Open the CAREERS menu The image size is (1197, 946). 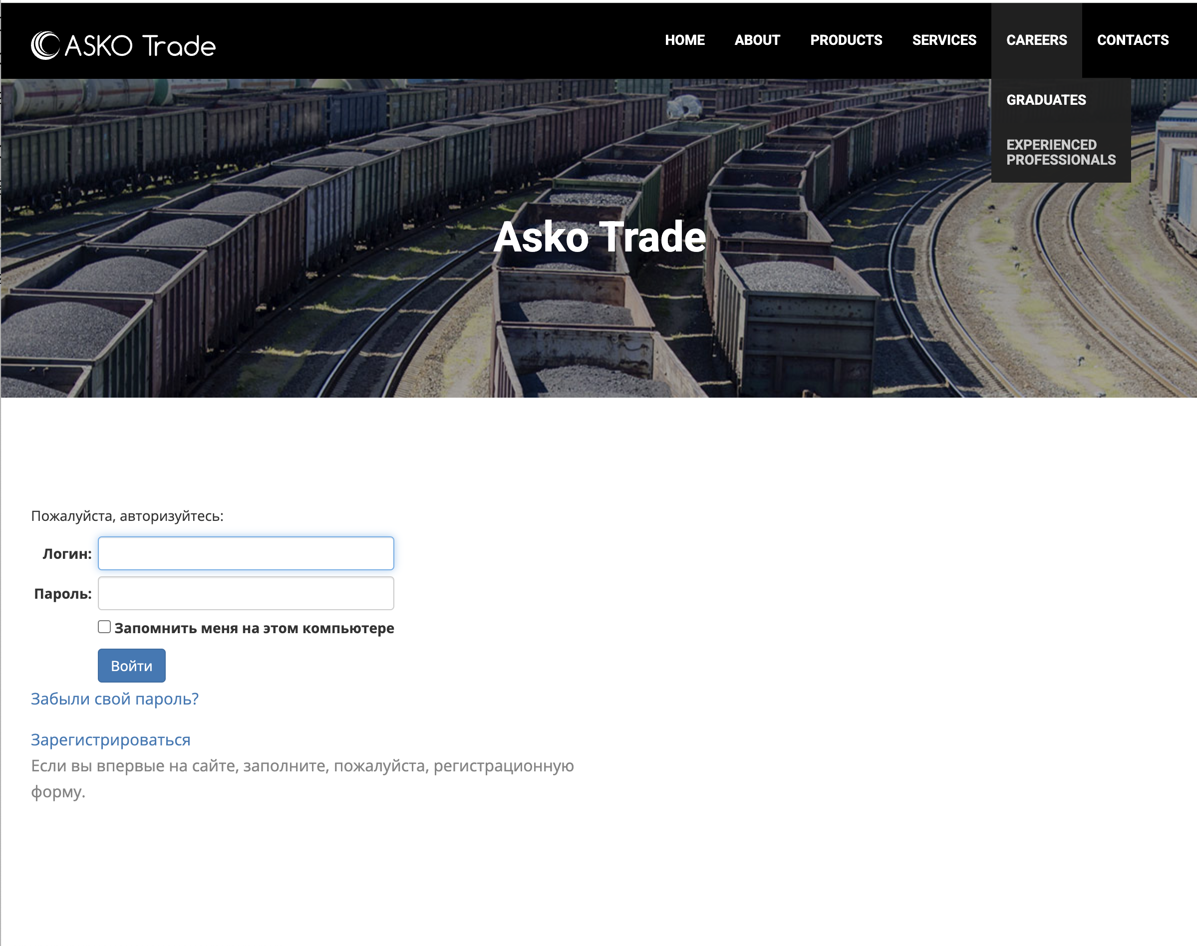click(x=1036, y=40)
